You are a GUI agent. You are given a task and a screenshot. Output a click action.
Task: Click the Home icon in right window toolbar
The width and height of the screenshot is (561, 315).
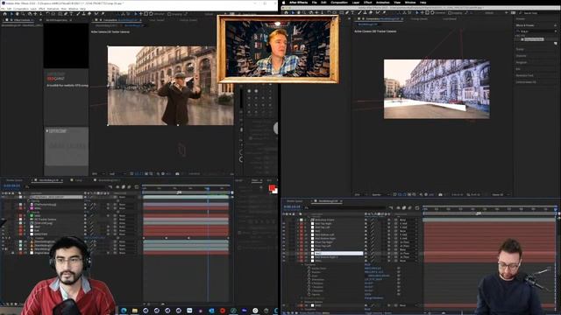[x=287, y=12]
